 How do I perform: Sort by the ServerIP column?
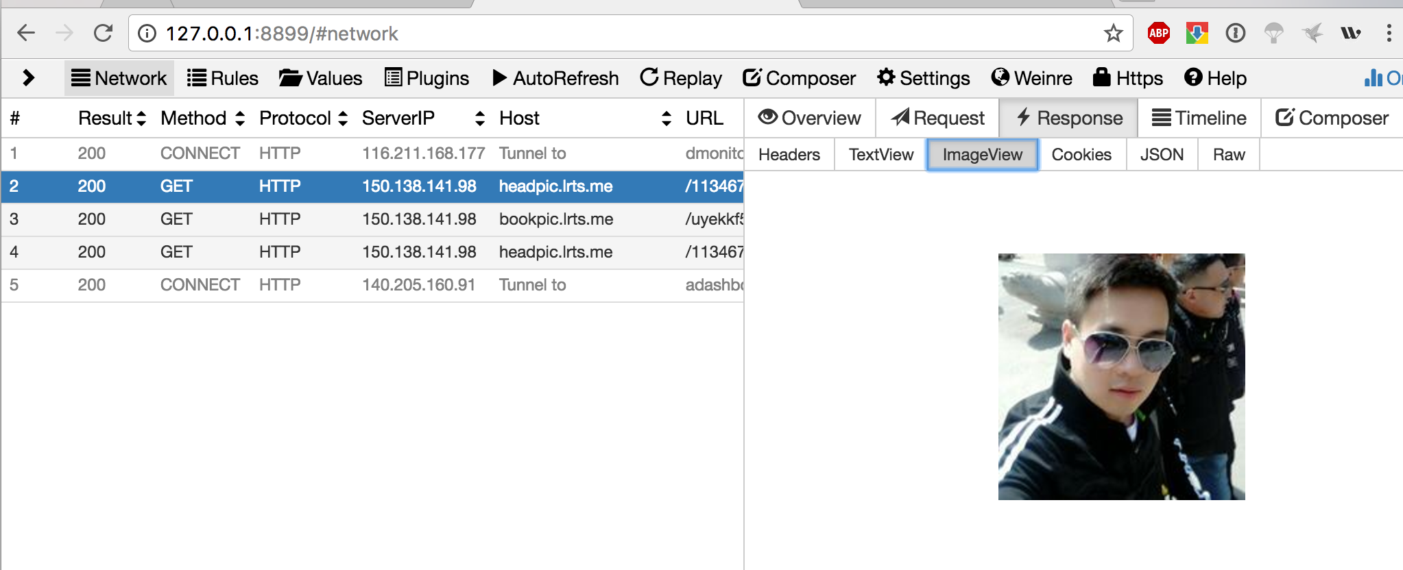424,118
